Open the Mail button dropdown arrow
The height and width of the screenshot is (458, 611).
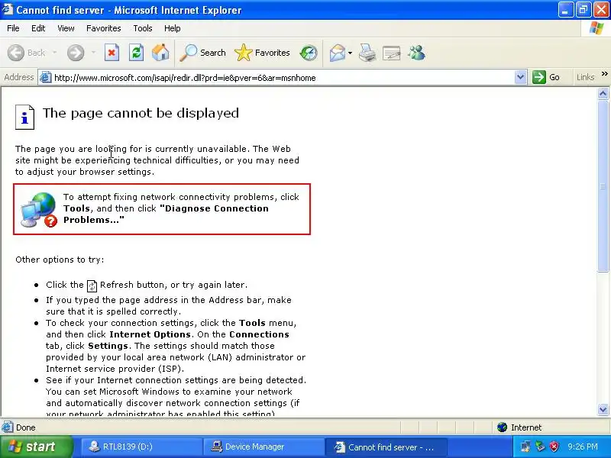[350, 53]
